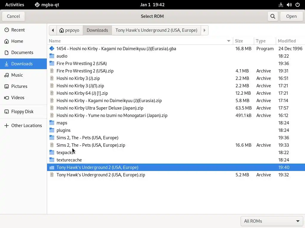Sort the list by the Modified column
The height and width of the screenshot is (228, 305).
(x=290, y=41)
